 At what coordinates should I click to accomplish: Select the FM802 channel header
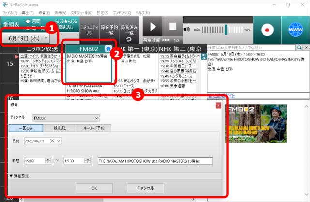click(x=89, y=49)
